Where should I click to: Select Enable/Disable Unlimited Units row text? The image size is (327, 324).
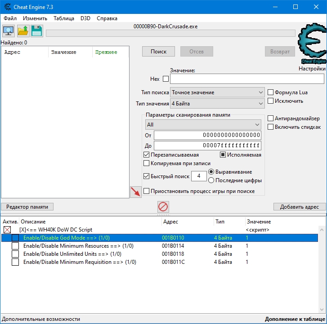pyautogui.click(x=72, y=254)
